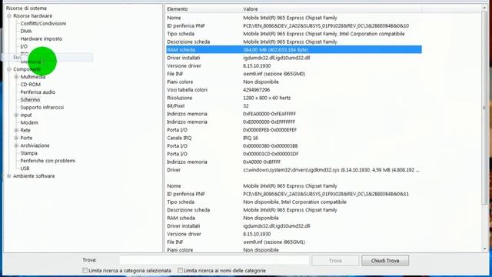
Task: Expand the Ambiente software tree node
Action: point(9,176)
